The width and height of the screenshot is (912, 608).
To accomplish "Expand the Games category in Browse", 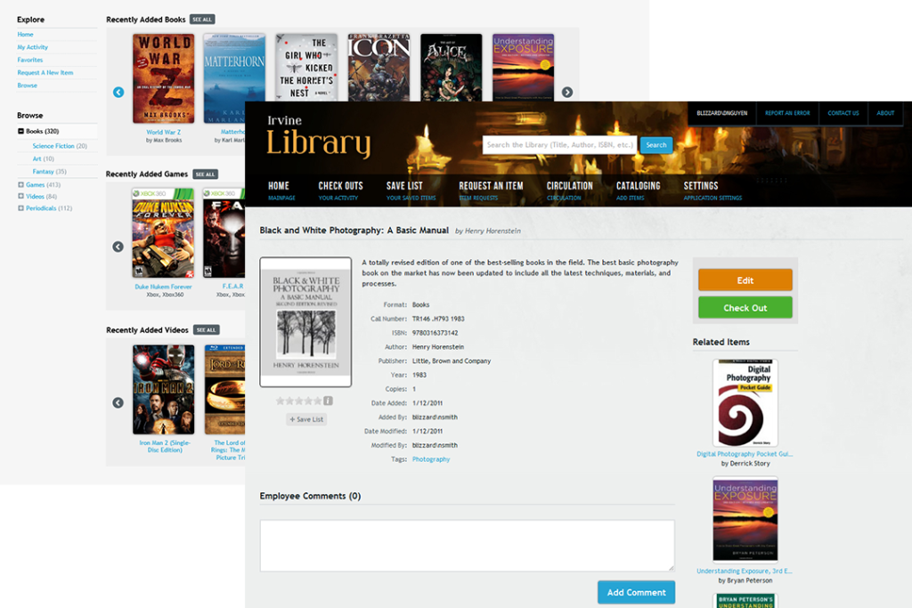I will 22,184.
